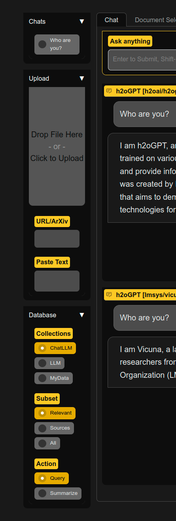Screen dimensions: 176x521
Task: Select the LLM collection
Action: [49, 363]
